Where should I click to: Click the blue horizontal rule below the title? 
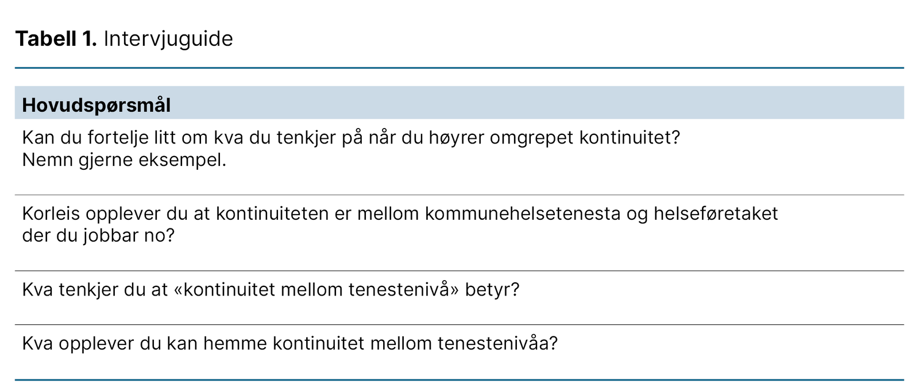(459, 68)
